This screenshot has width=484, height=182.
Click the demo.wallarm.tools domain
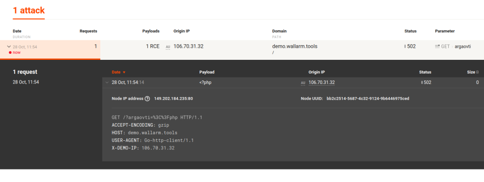(295, 46)
